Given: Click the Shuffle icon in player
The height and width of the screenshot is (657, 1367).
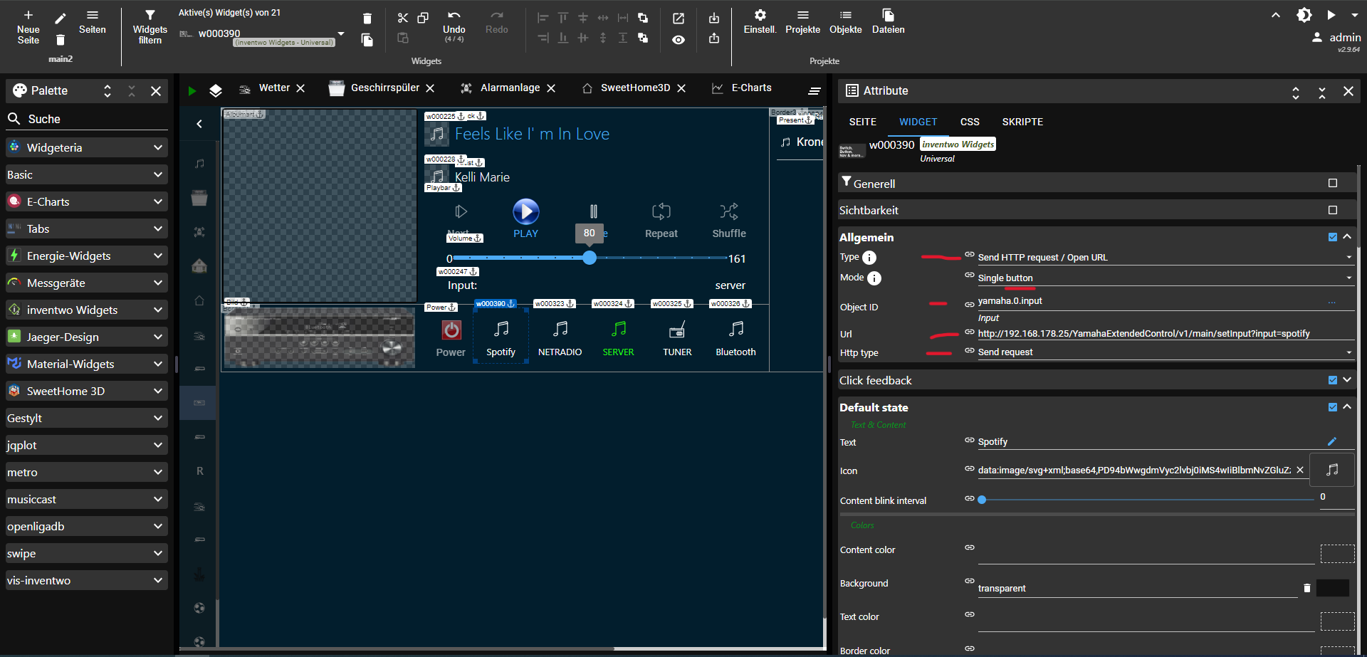Looking at the screenshot, I should pyautogui.click(x=729, y=211).
